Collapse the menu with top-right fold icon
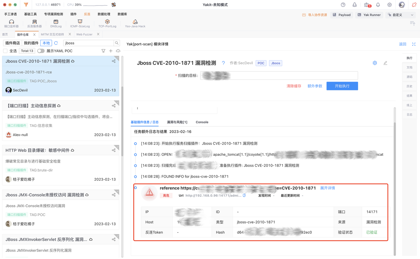 point(412,23)
